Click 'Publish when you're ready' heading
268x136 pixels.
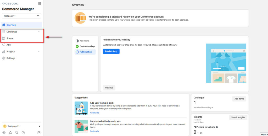click(116, 40)
